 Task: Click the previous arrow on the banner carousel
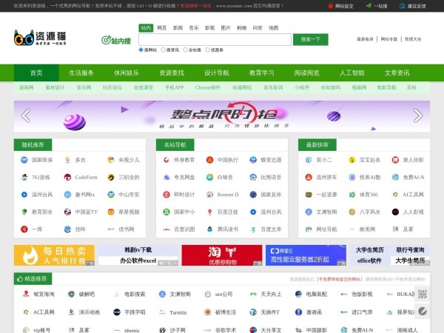26,115
